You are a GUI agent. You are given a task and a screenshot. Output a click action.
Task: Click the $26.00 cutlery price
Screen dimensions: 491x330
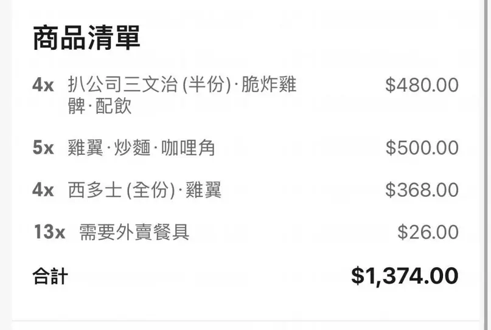(428, 232)
